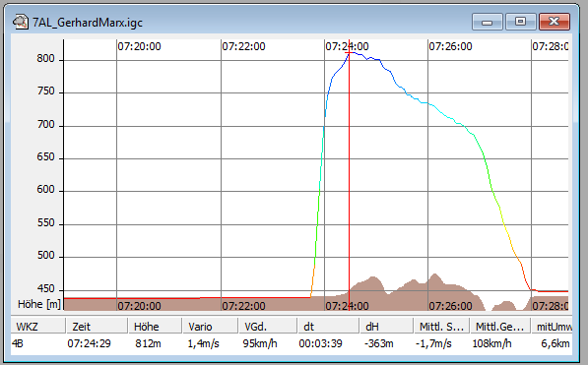Minimize the 7AL_GerhardMarx.igc window
Screen dimensions: 588x365
click(488, 22)
